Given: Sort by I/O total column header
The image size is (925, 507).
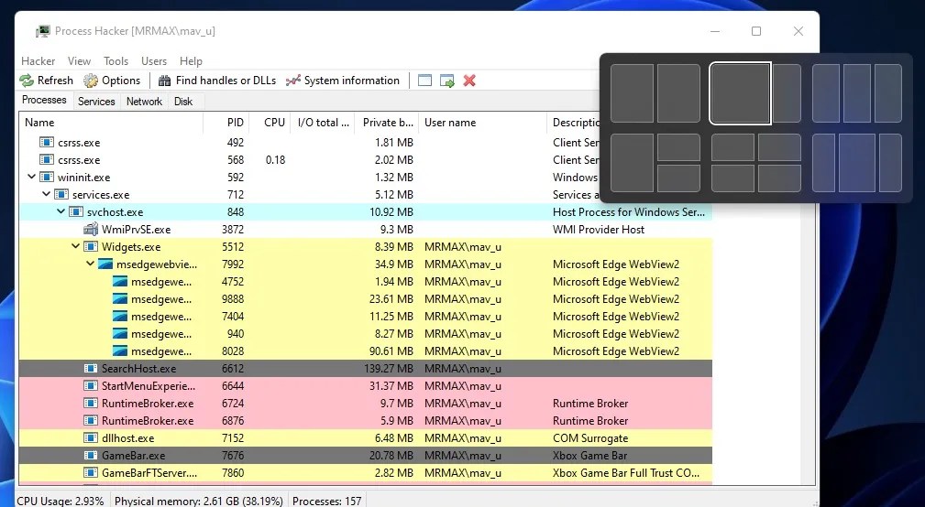Looking at the screenshot, I should pyautogui.click(x=323, y=123).
